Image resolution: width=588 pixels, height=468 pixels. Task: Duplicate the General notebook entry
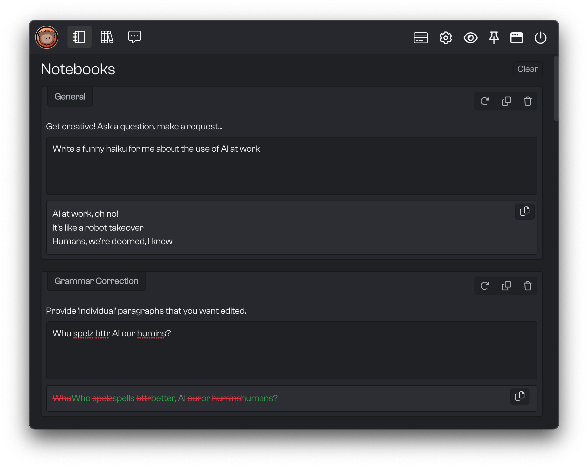[506, 101]
